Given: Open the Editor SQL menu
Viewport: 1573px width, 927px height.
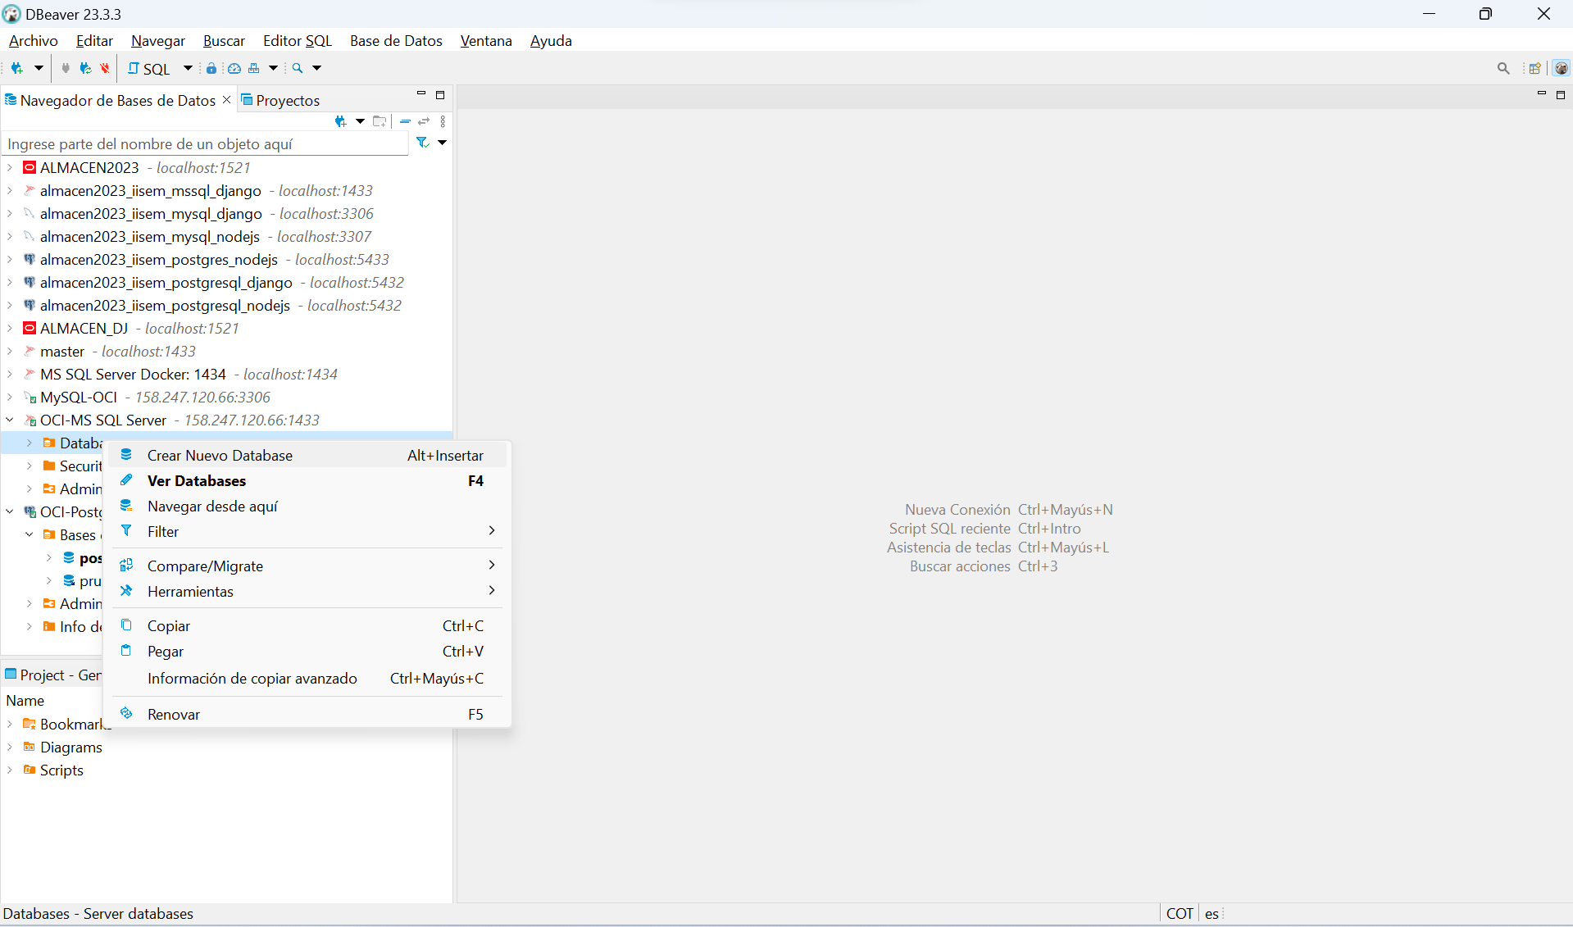Looking at the screenshot, I should pos(298,40).
